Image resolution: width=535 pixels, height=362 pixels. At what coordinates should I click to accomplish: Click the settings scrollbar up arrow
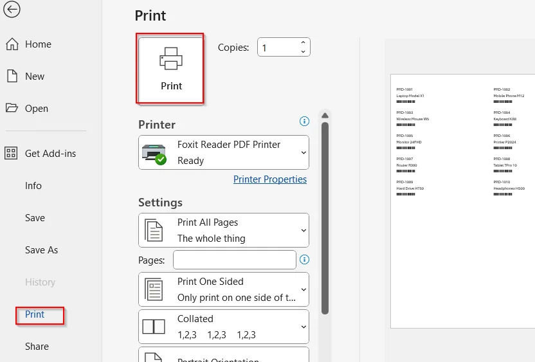pyautogui.click(x=325, y=116)
